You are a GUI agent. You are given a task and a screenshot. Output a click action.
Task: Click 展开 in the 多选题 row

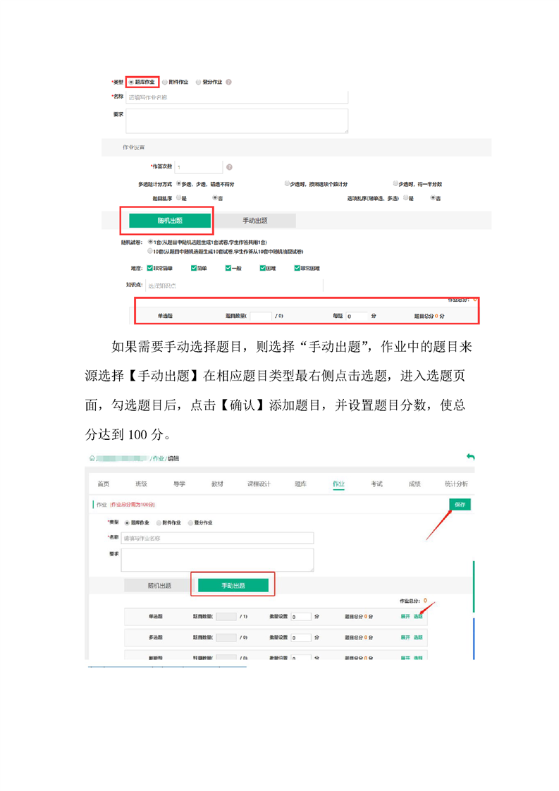coord(405,637)
